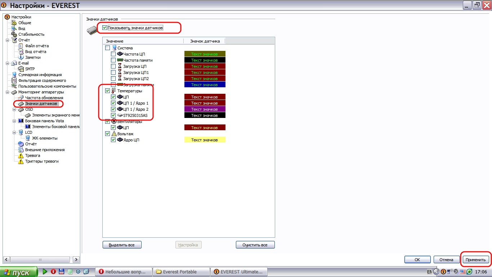Enable the Частота ЦП checkbox

click(113, 54)
